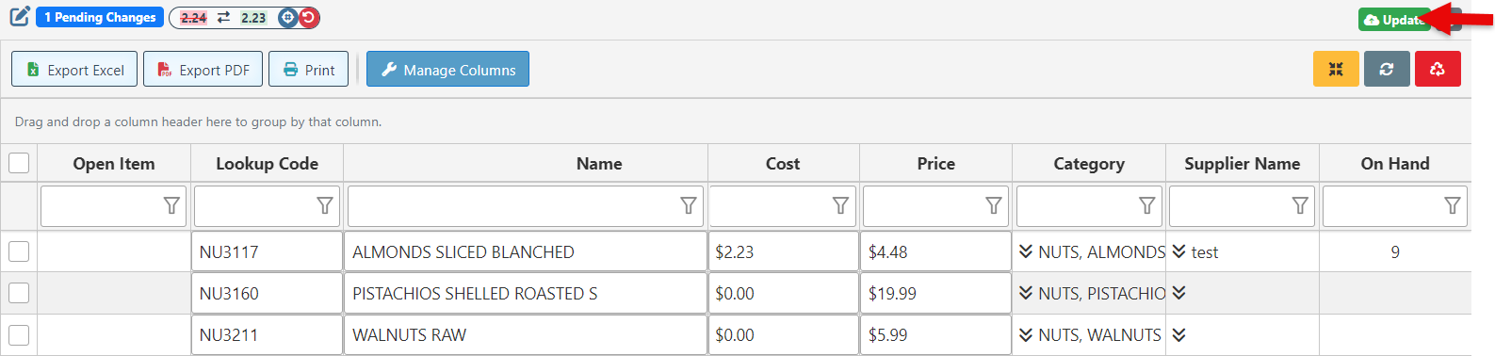
Task: Open the Price column filter funnel
Action: pos(994,205)
